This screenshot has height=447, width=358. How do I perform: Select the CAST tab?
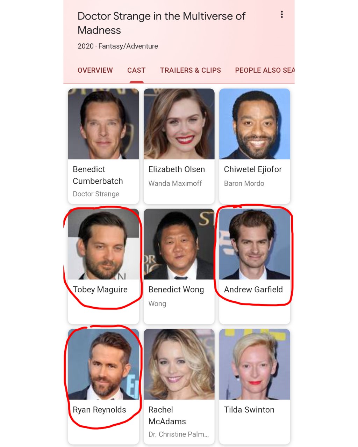(136, 70)
